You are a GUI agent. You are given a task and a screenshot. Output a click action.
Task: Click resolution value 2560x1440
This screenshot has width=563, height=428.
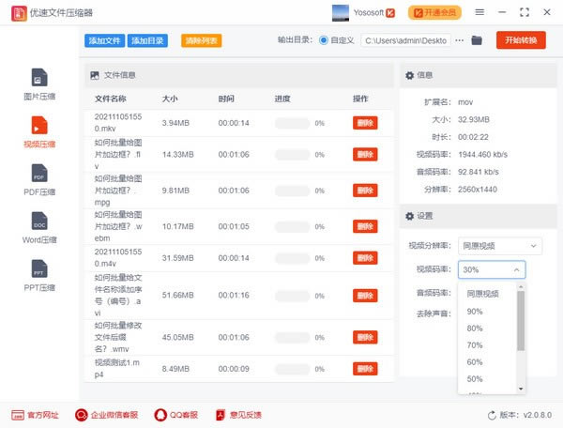478,190
